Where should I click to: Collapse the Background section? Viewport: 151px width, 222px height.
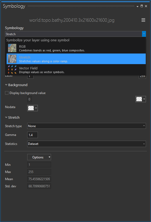[6, 85]
